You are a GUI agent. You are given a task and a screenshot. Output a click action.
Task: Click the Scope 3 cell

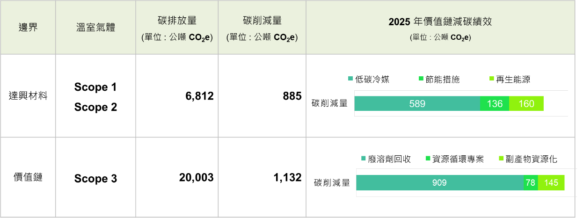point(95,178)
